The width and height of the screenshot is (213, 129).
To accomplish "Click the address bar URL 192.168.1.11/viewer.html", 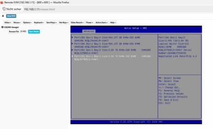I will 39,9.
